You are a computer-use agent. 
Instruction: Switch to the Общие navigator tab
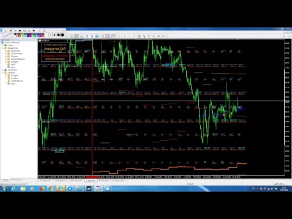pos(5,179)
